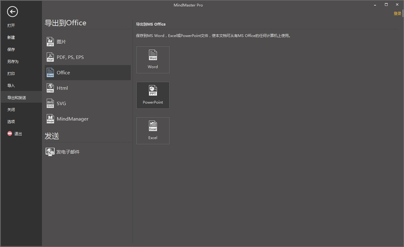Open 另存为 in the sidebar
The height and width of the screenshot is (247, 404).
coord(21,61)
